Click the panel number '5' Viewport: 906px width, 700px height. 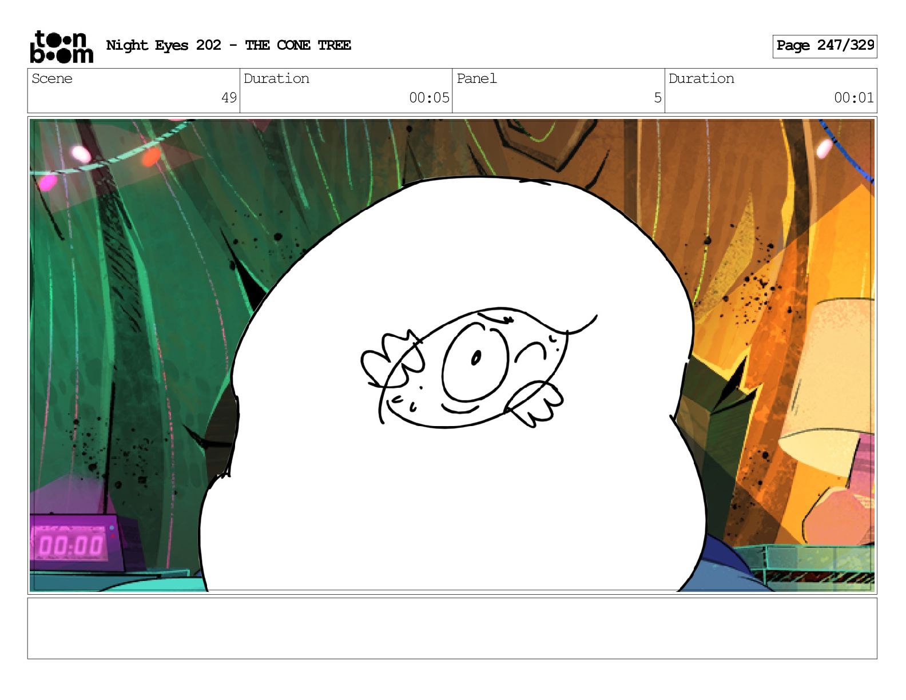[x=658, y=98]
